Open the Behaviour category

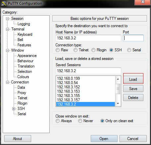(x=25, y=61)
